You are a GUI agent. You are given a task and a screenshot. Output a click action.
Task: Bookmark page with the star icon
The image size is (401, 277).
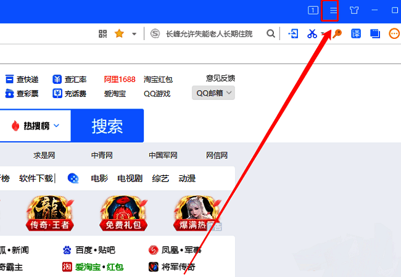click(119, 33)
